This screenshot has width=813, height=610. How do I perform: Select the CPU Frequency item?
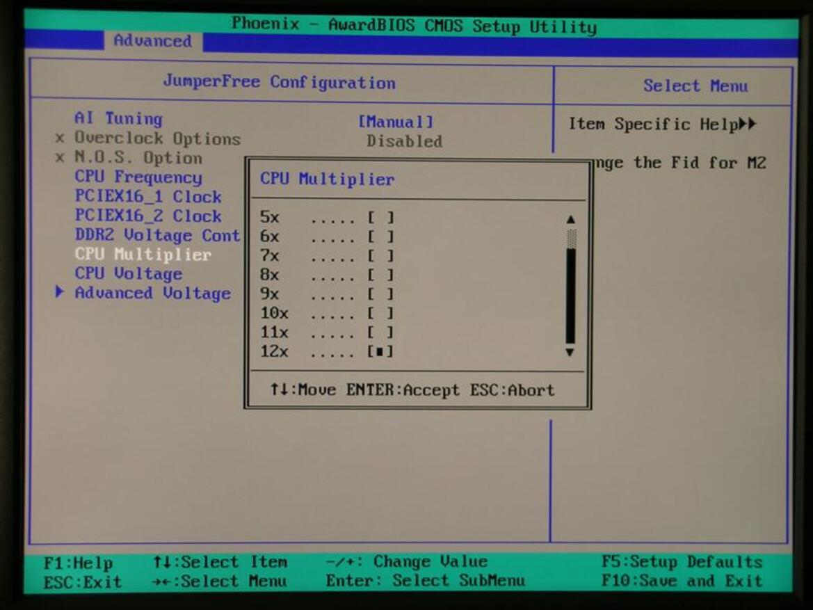[x=138, y=177]
